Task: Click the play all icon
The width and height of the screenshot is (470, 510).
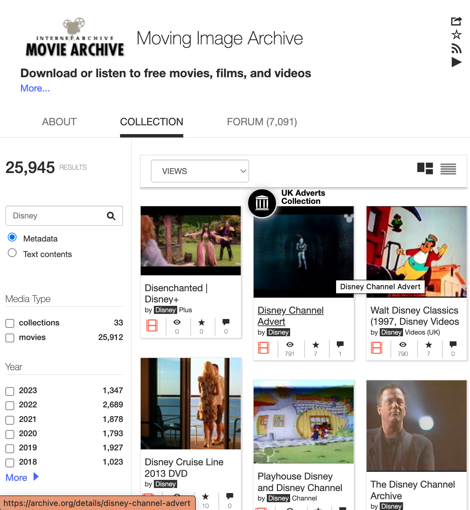Action: (x=456, y=62)
